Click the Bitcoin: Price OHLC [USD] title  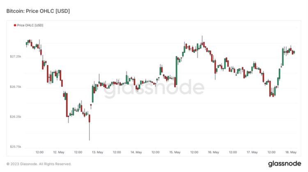coord(38,11)
